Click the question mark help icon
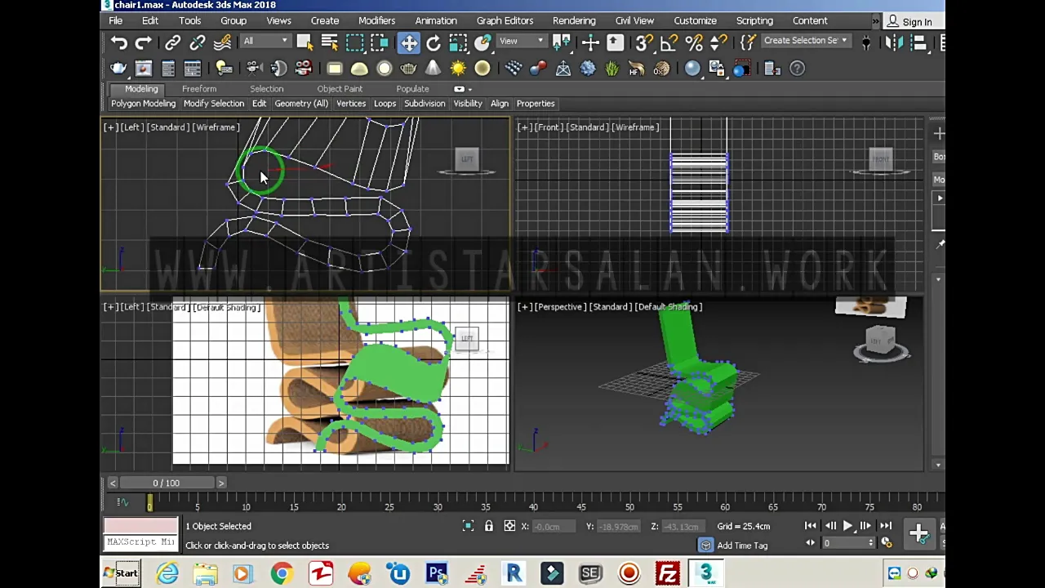Screen dimensions: 1045x588 tap(798, 69)
